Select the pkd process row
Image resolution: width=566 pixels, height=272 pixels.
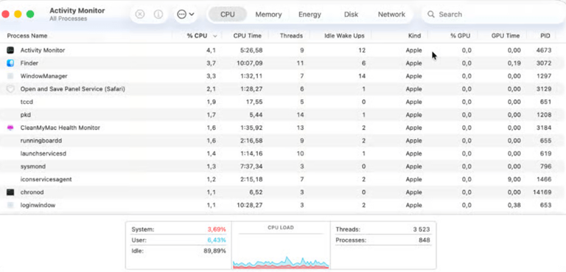283,115
